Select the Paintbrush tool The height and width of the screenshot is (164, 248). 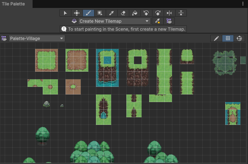point(88,13)
